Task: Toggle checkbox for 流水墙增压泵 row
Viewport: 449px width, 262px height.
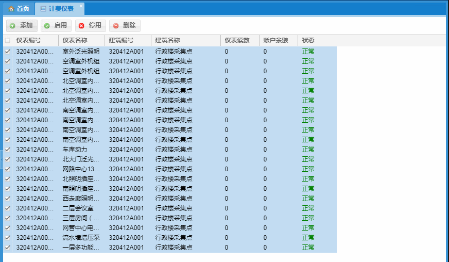Action: coord(7,238)
